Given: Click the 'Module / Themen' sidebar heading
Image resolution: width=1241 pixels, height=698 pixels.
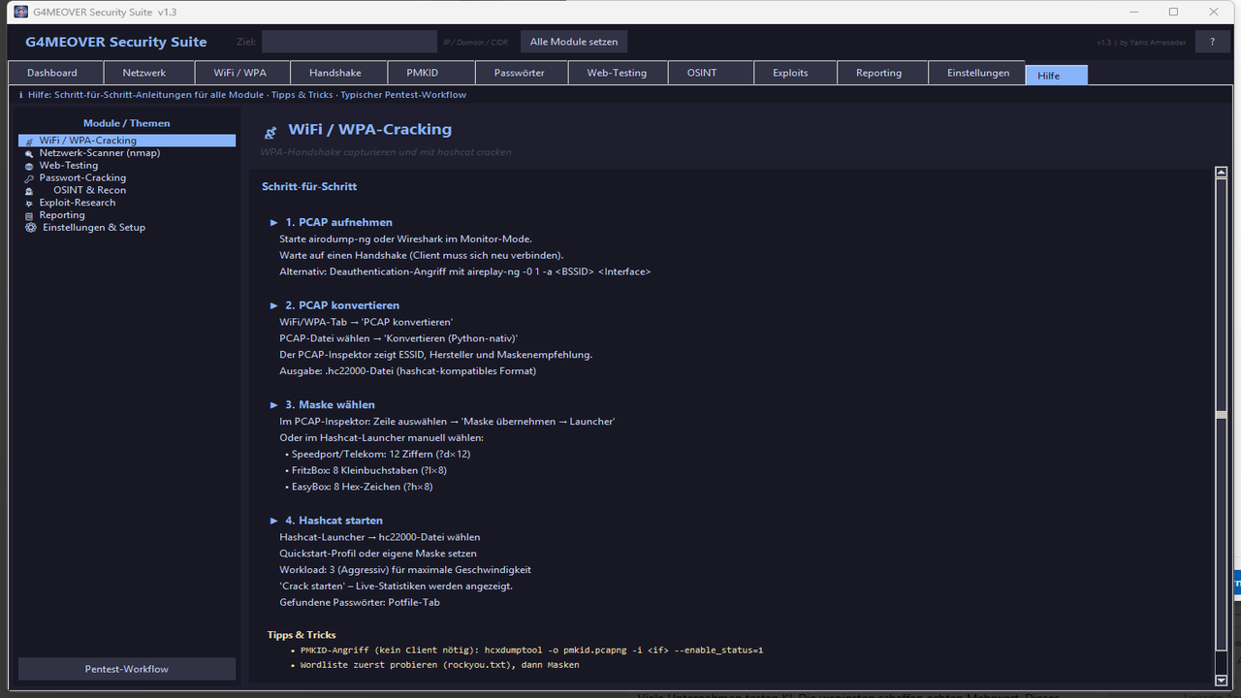Looking at the screenshot, I should click(127, 123).
